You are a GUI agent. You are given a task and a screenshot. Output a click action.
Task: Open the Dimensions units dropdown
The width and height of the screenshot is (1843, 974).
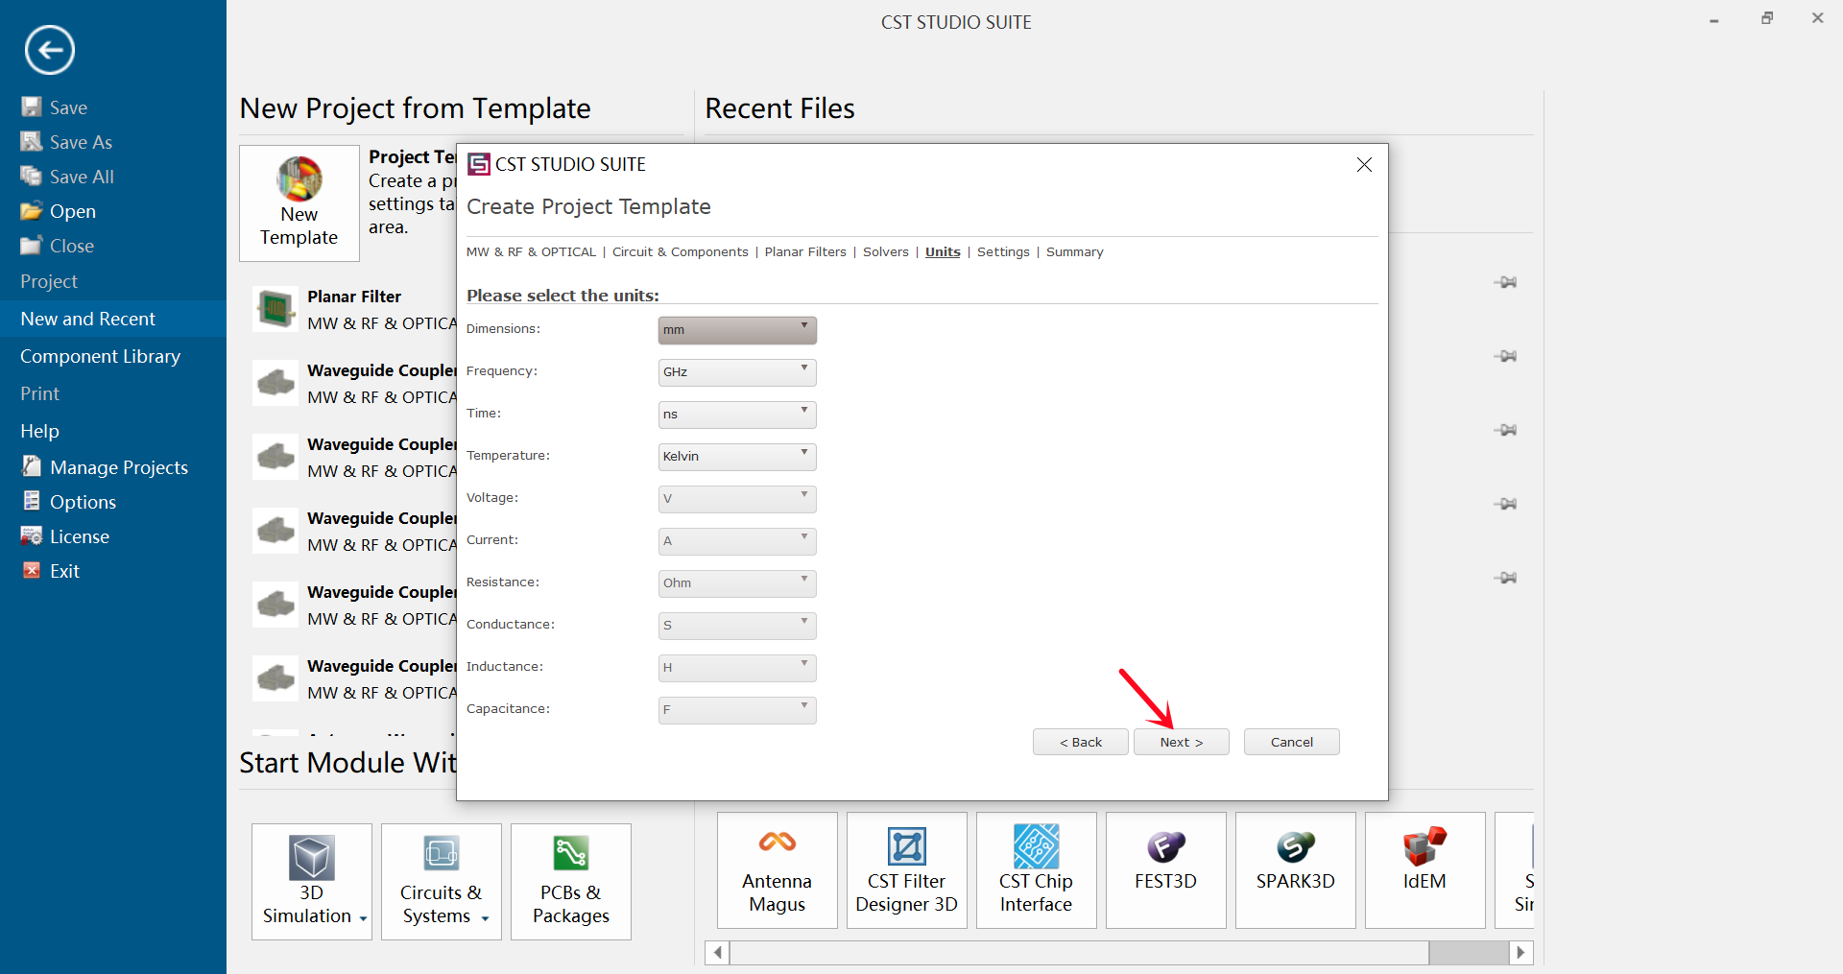[x=737, y=330]
